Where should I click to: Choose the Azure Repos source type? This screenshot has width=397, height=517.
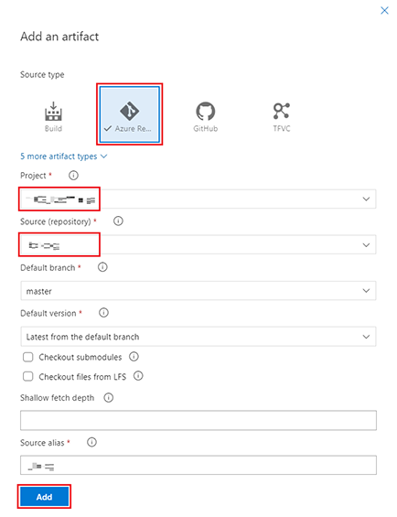coord(130,114)
